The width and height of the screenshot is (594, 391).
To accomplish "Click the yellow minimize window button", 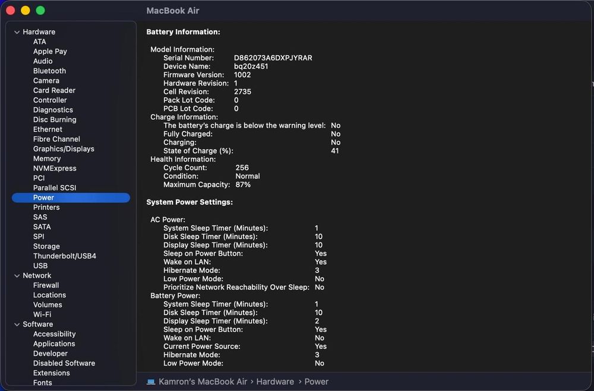I will 26,11.
